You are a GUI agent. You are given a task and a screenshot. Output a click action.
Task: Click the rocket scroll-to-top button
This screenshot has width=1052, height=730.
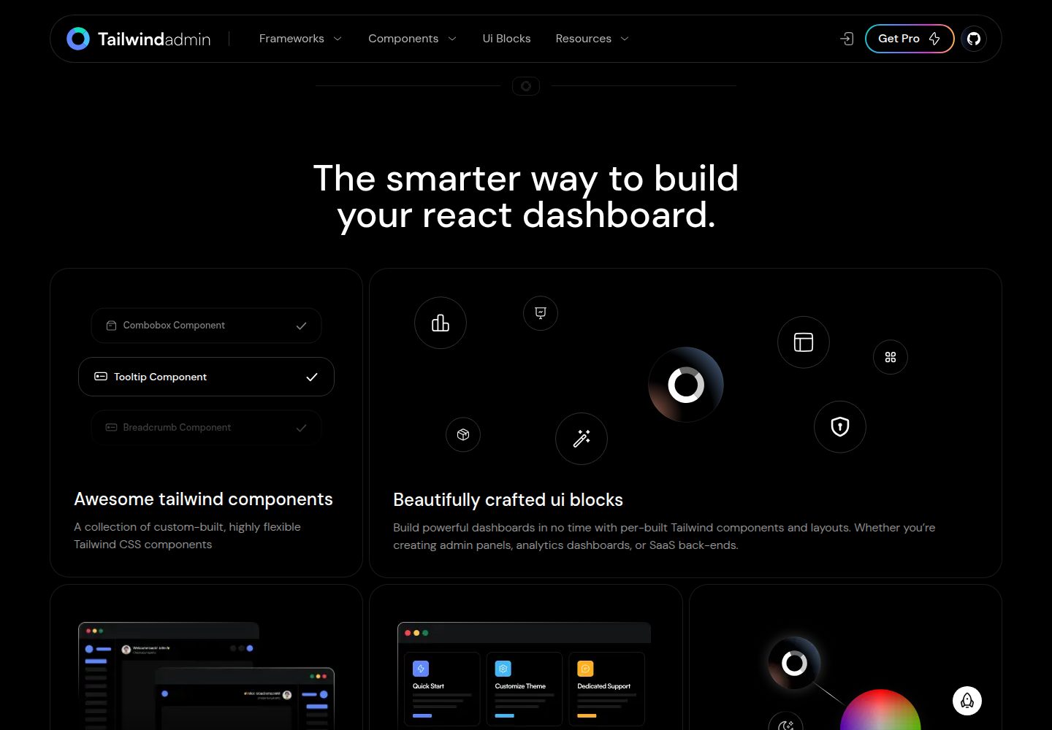point(967,701)
